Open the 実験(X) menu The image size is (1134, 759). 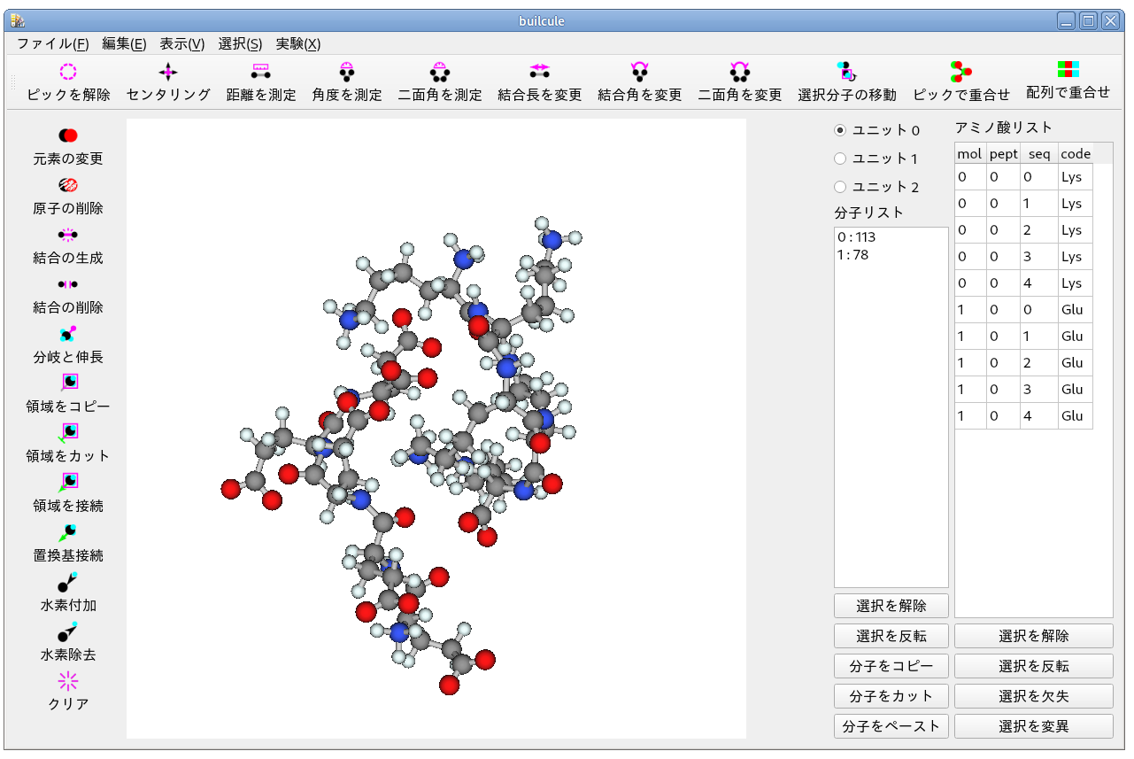tap(297, 43)
